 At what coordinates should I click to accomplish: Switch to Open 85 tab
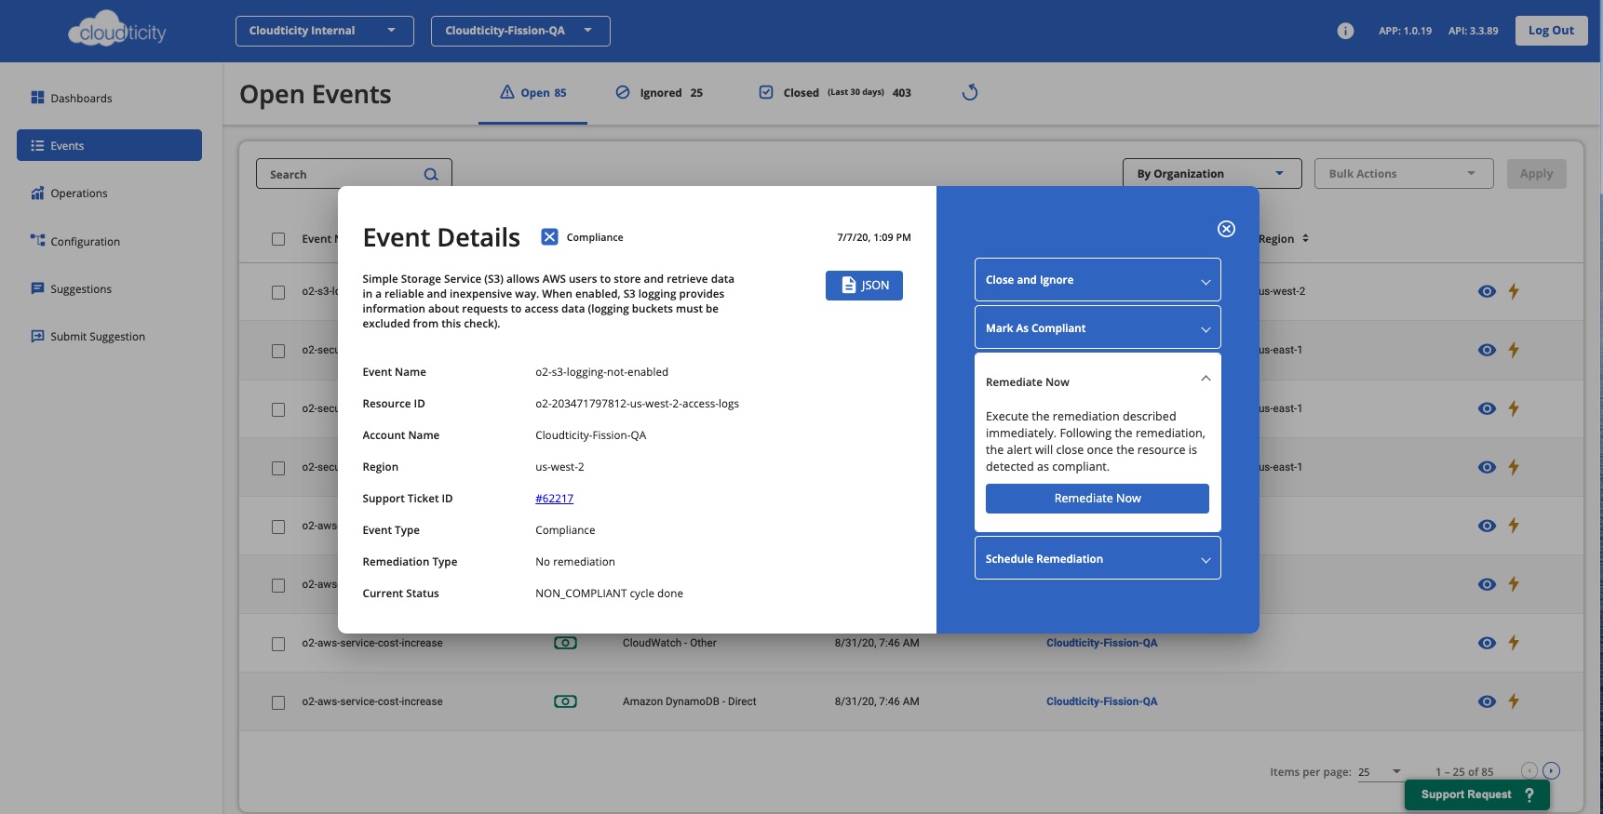[x=533, y=93]
